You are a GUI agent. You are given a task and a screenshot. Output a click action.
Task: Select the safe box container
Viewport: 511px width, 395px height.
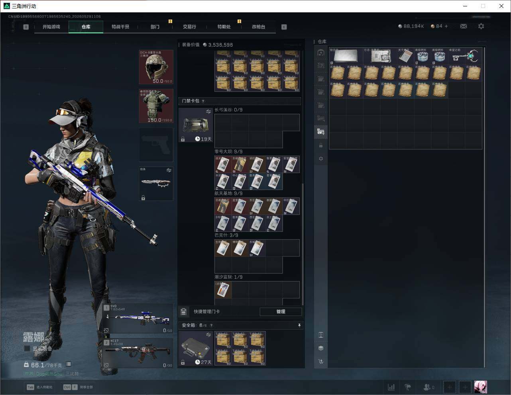click(x=195, y=348)
